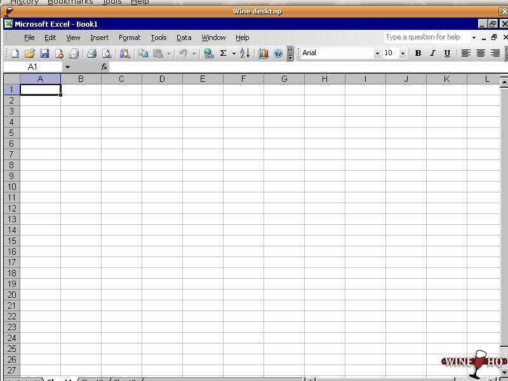508x381 pixels.
Task: Click the Name Box showing A1
Action: pos(32,67)
